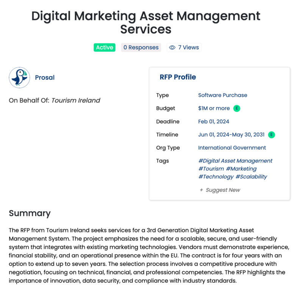Viewport: 303px width, 291px height.
Task: Click the 7 Views counter
Action: (x=184, y=47)
